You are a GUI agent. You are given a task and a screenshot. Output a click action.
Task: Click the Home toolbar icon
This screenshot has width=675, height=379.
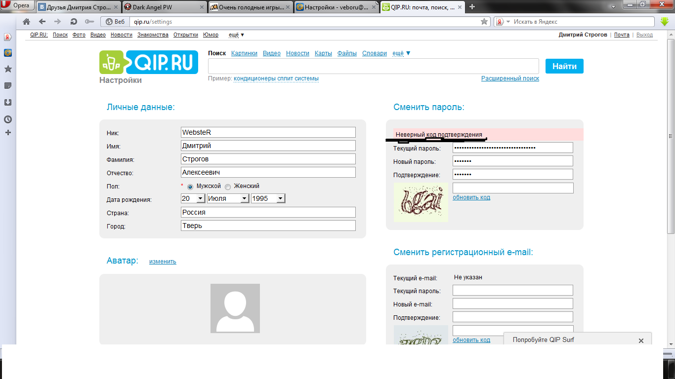click(x=27, y=22)
